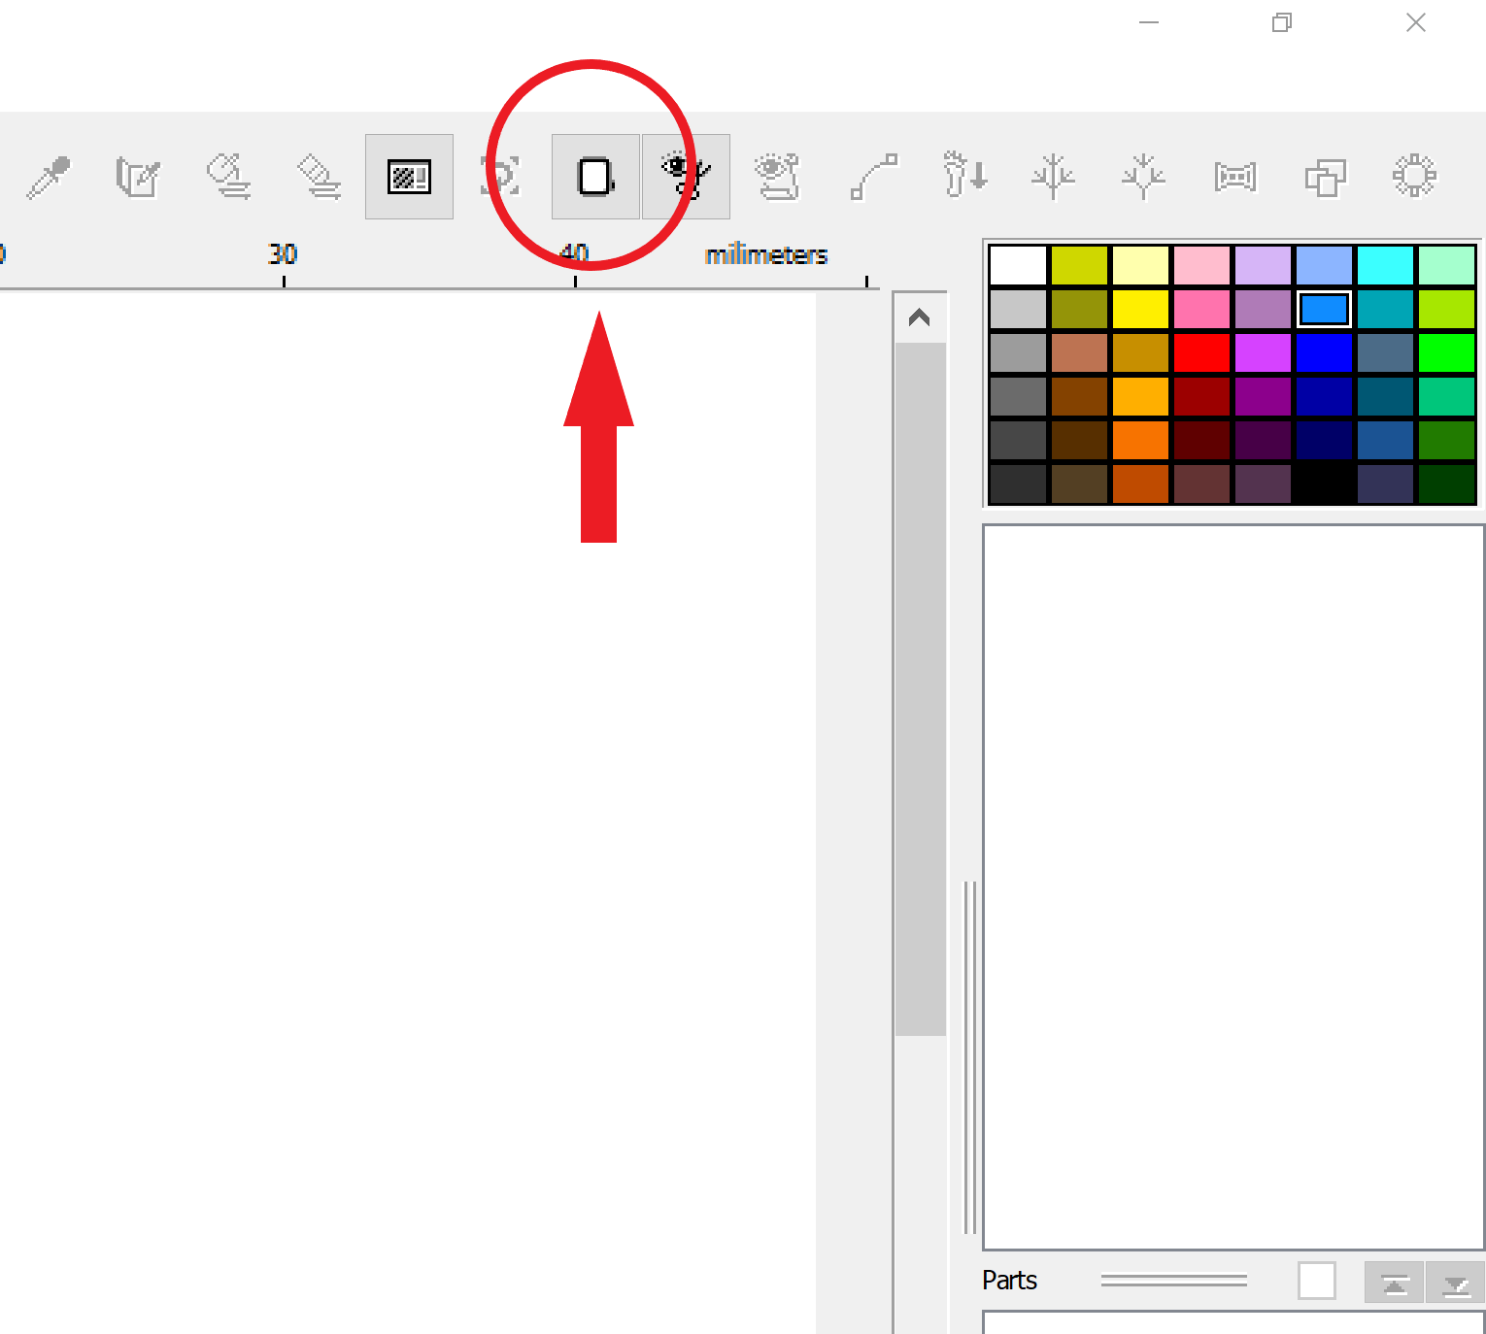Select the trim scissors tool beside the hoop
This screenshot has width=1486, height=1334.
click(686, 176)
